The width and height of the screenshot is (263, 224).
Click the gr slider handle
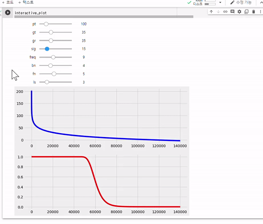[51, 41]
